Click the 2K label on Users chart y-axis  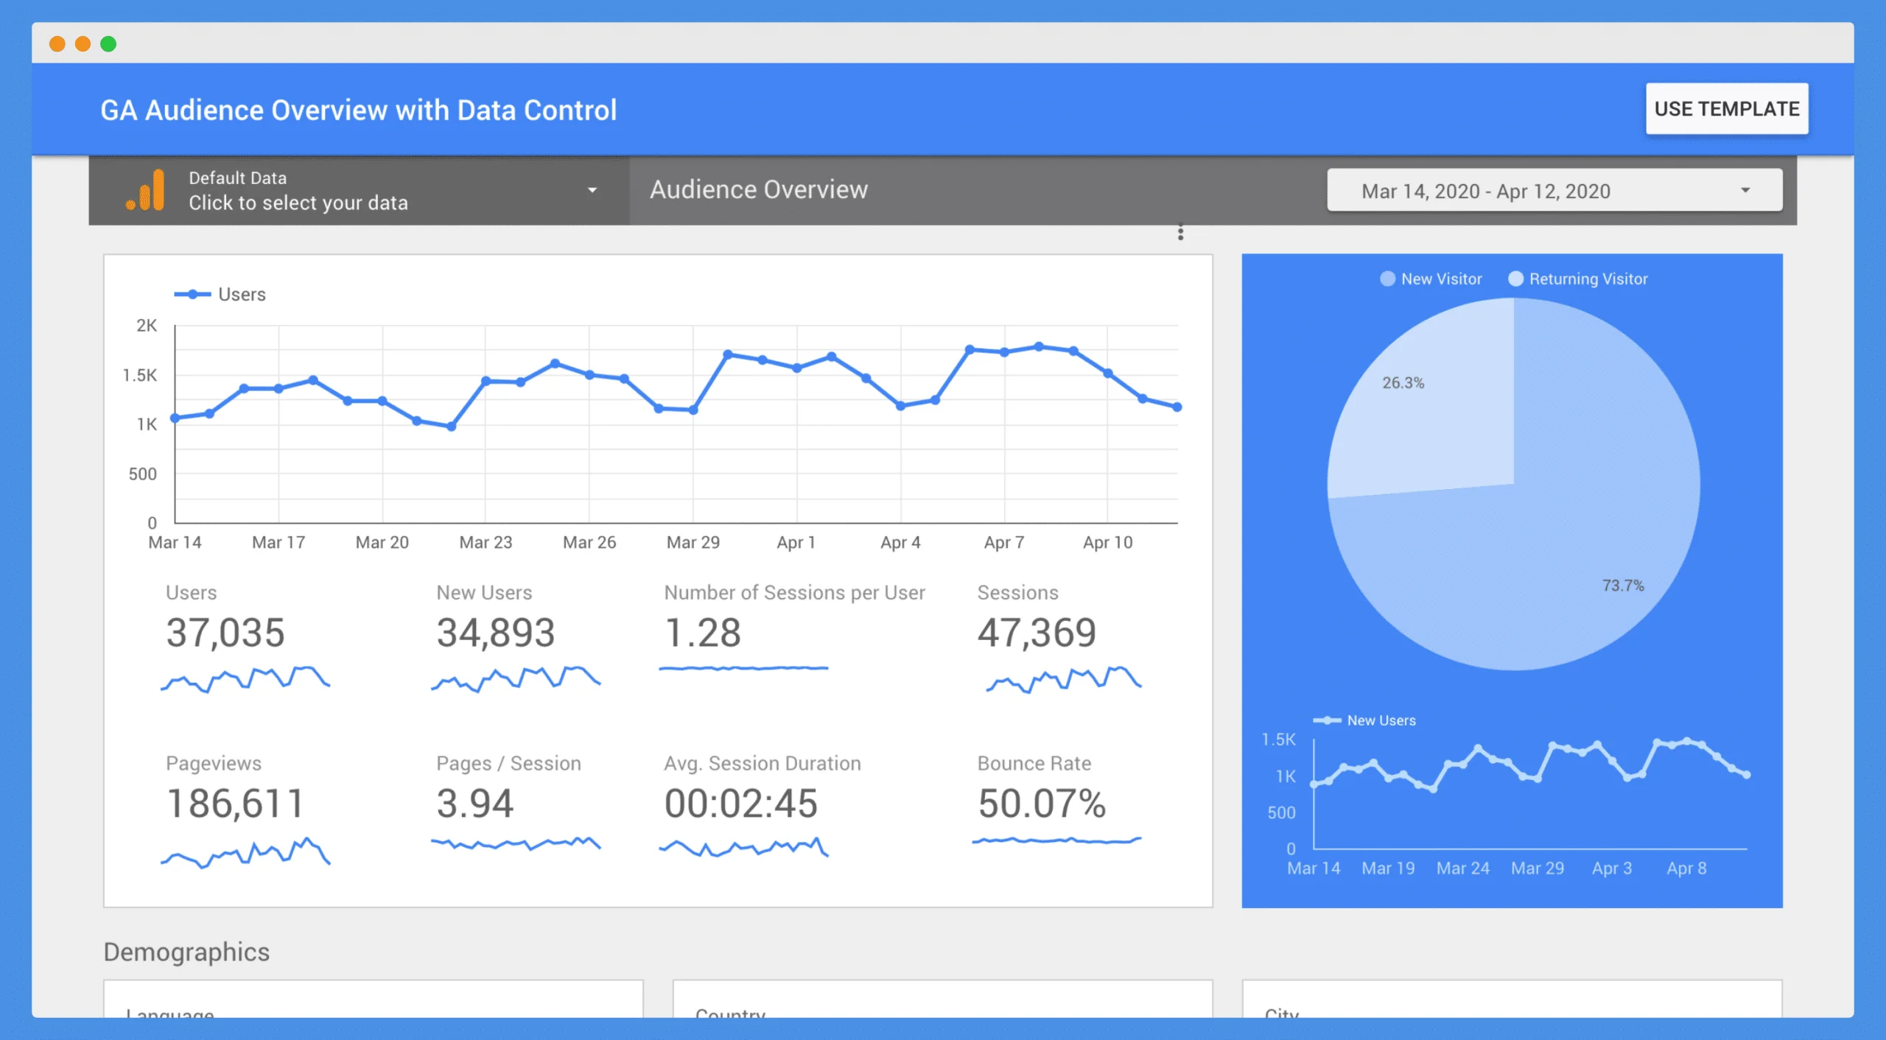(147, 326)
